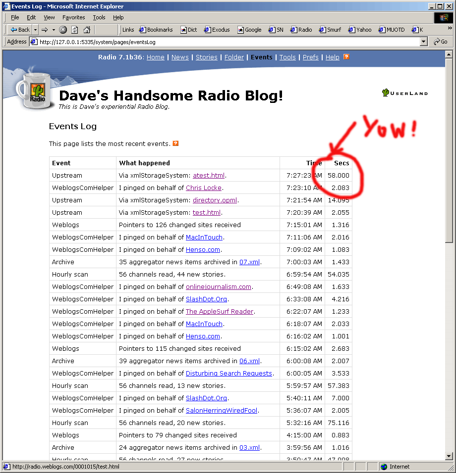Open the Back button history dropdown
Screen dimensions: 456x473
(x=35, y=30)
